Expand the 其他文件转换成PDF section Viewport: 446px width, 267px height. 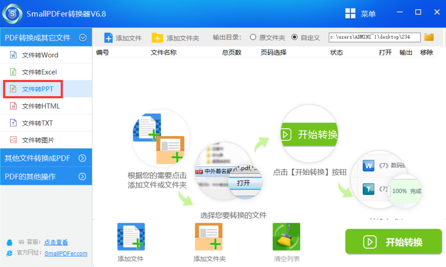point(82,158)
